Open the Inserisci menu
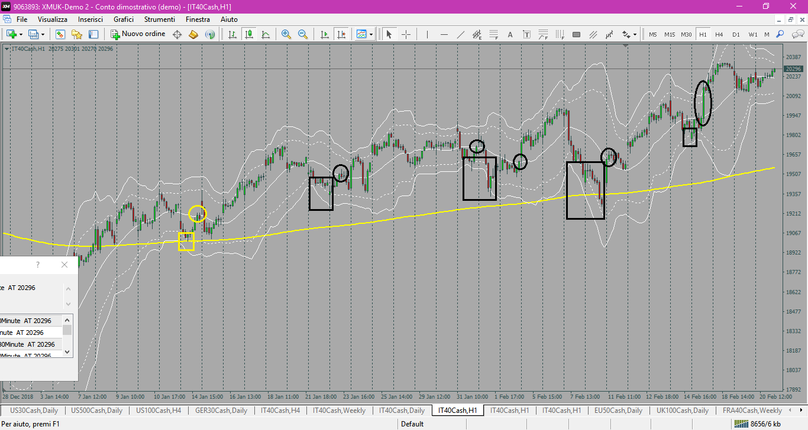This screenshot has height=430, width=808. (91, 19)
